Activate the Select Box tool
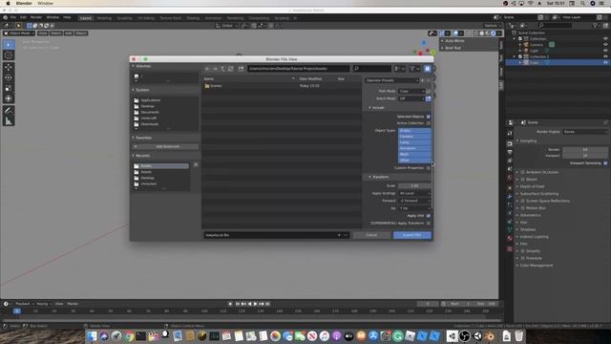Image resolution: width=611 pixels, height=344 pixels. tap(9, 45)
